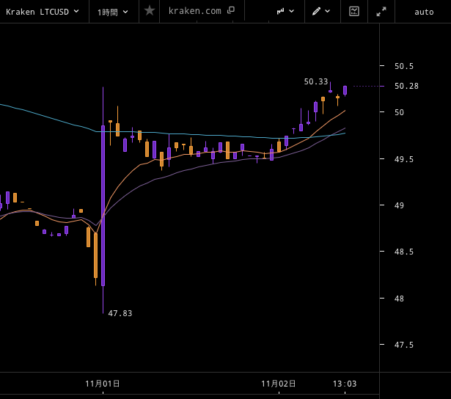Open the Kraken LTCUSD market dropdown

[43, 12]
